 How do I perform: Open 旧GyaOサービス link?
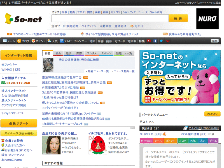(12, 113)
